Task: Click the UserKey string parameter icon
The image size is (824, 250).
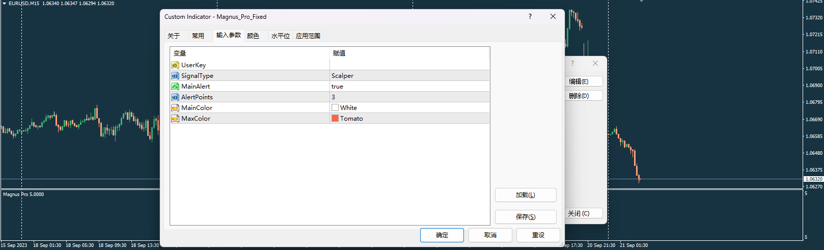Action: coord(175,65)
